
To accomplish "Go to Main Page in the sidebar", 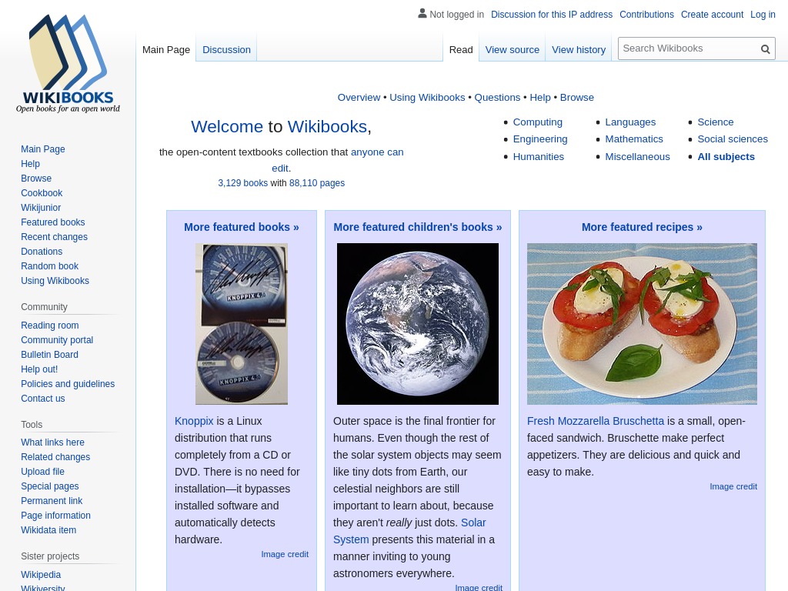I will coord(43,149).
